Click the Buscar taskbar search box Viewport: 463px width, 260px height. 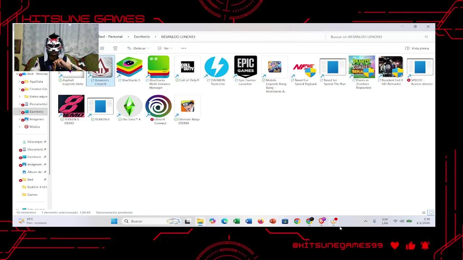click(151, 221)
